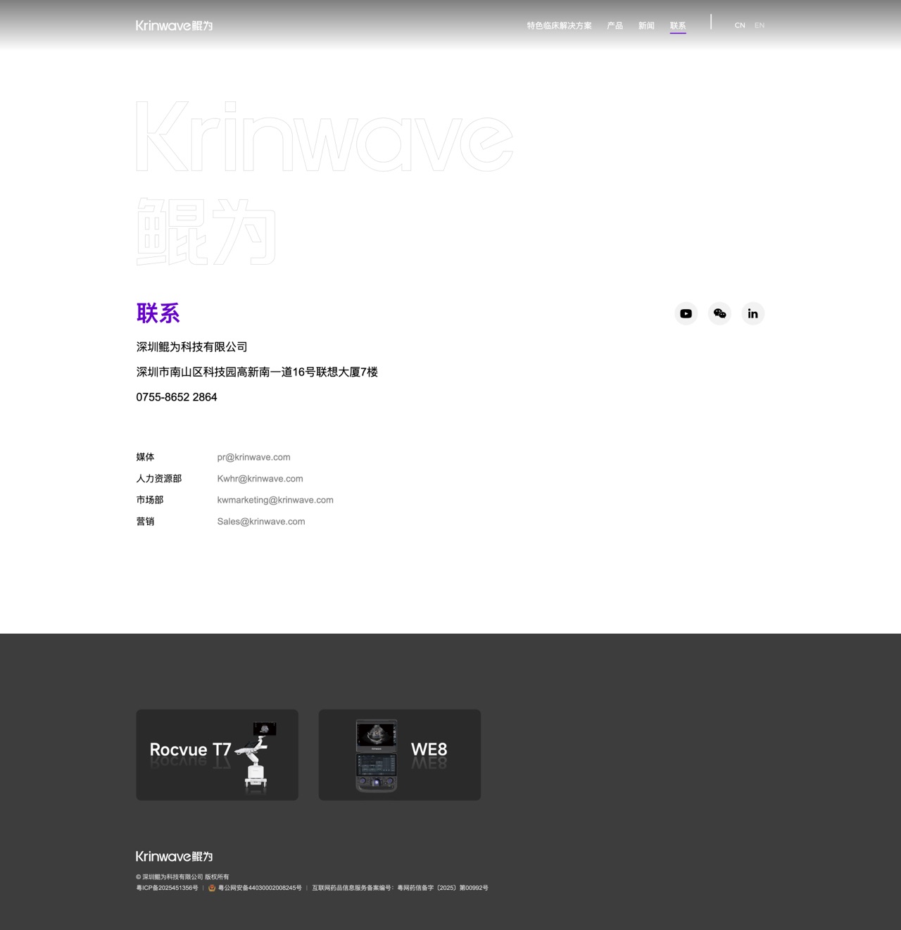Click the 粤ICP备2025451356号 footer link
The image size is (901, 930).
point(168,888)
